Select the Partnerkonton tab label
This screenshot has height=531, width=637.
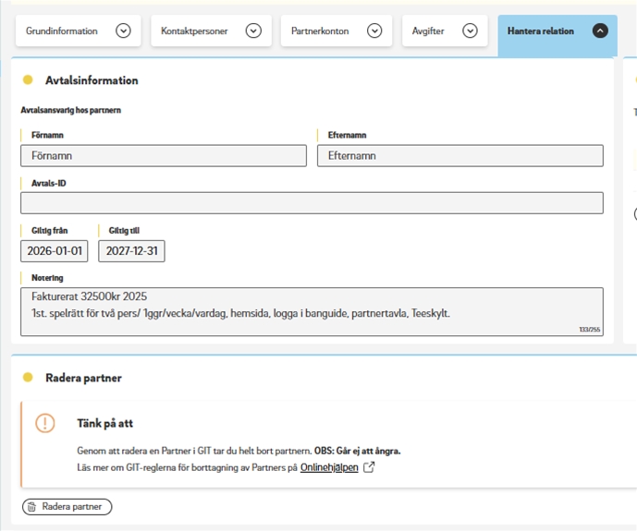tap(320, 31)
